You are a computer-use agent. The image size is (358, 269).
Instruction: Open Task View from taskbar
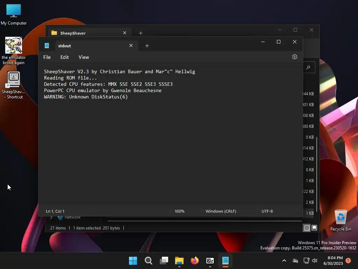coord(164,261)
